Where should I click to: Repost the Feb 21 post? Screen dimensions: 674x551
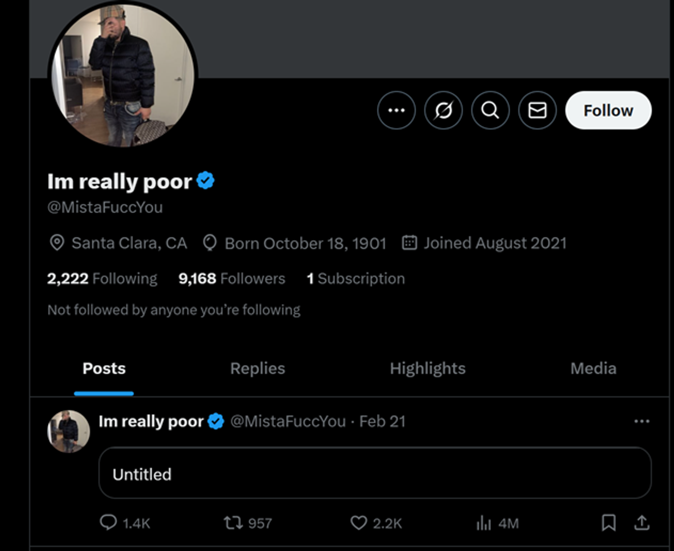233,523
